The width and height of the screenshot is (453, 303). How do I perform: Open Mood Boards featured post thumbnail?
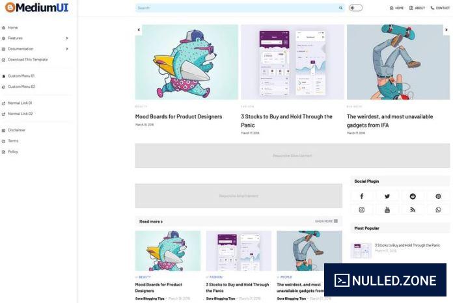tap(187, 62)
